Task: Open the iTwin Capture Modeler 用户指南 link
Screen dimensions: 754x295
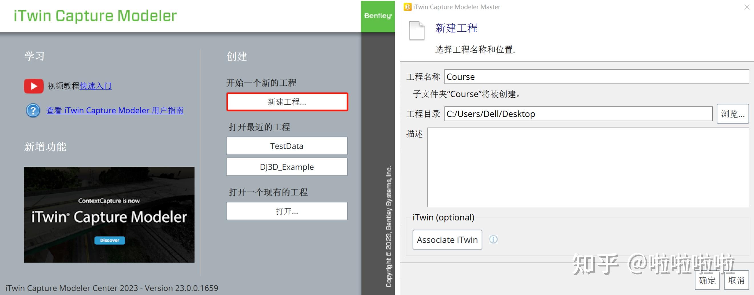Action: 115,110
